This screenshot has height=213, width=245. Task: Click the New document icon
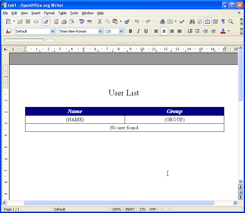pos(8,21)
